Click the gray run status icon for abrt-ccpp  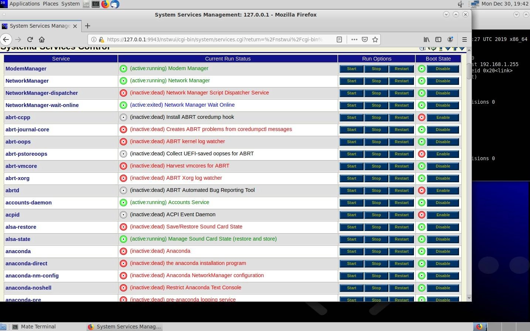[x=123, y=117]
